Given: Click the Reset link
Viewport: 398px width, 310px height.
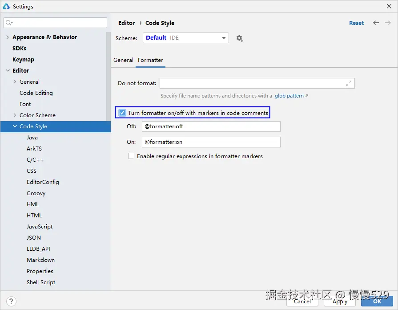Looking at the screenshot, I should tap(356, 23).
